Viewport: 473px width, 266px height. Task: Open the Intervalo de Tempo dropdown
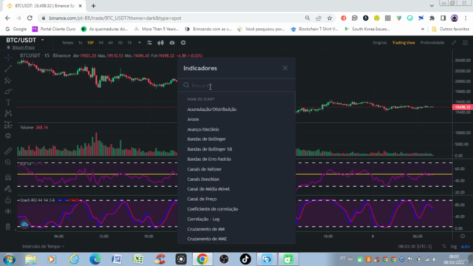(43, 246)
